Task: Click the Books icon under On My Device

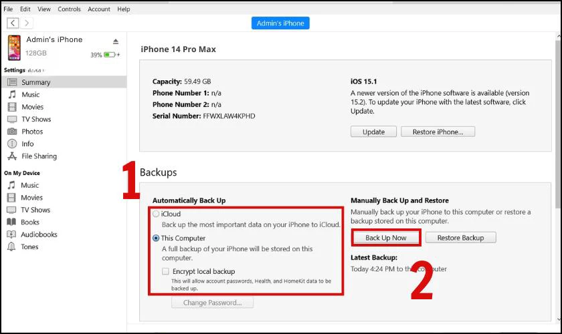Action: (12, 222)
